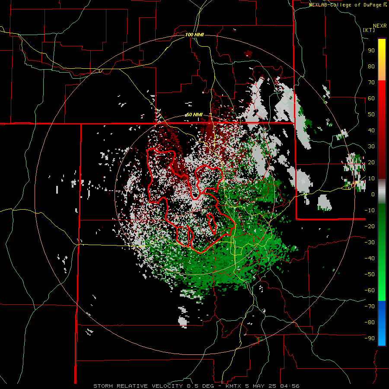Click the 80 value on the velocity scale

[371, 67]
